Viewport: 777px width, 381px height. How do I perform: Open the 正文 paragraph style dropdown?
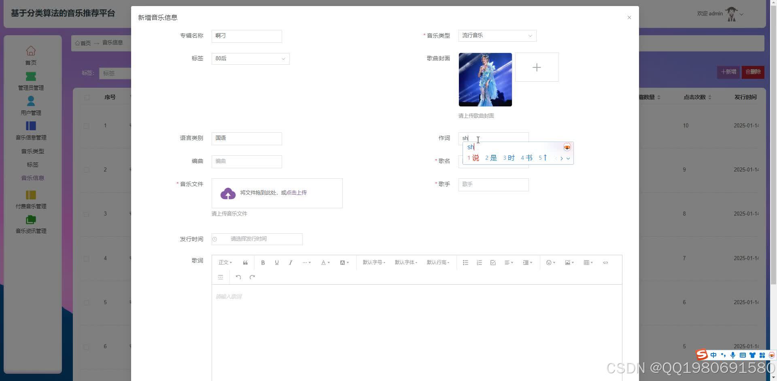pyautogui.click(x=225, y=262)
